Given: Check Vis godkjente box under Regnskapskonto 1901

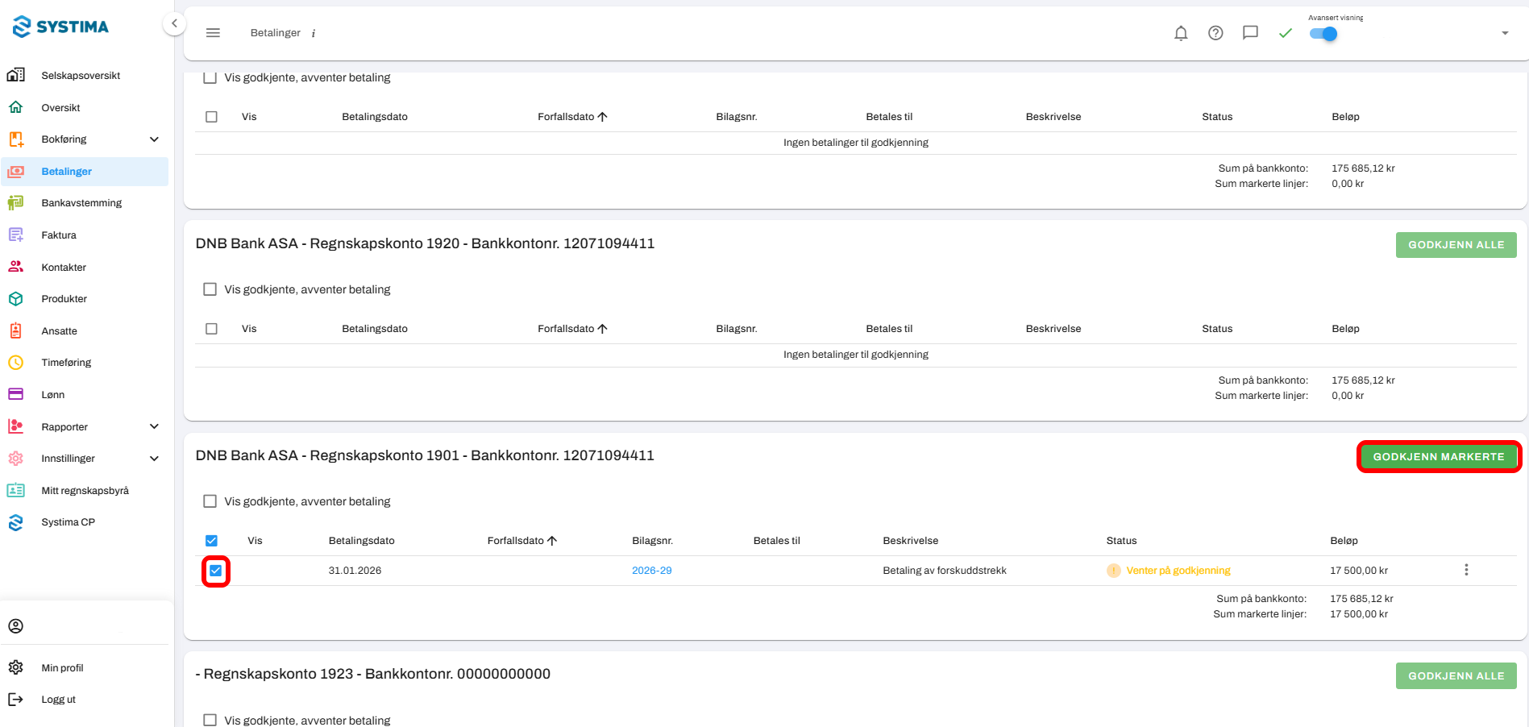Looking at the screenshot, I should (210, 501).
